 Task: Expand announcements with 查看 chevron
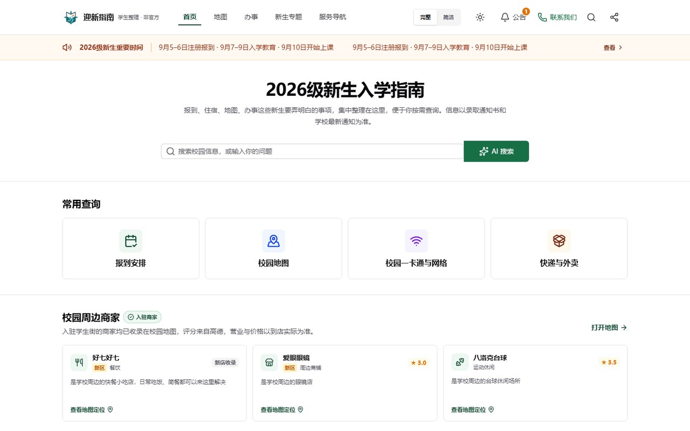pos(613,47)
